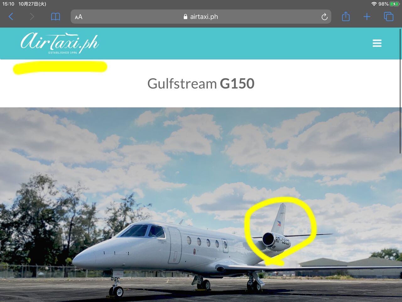Tap the 15:10 clock in status bar
This screenshot has height=302, width=402.
tap(8, 4)
